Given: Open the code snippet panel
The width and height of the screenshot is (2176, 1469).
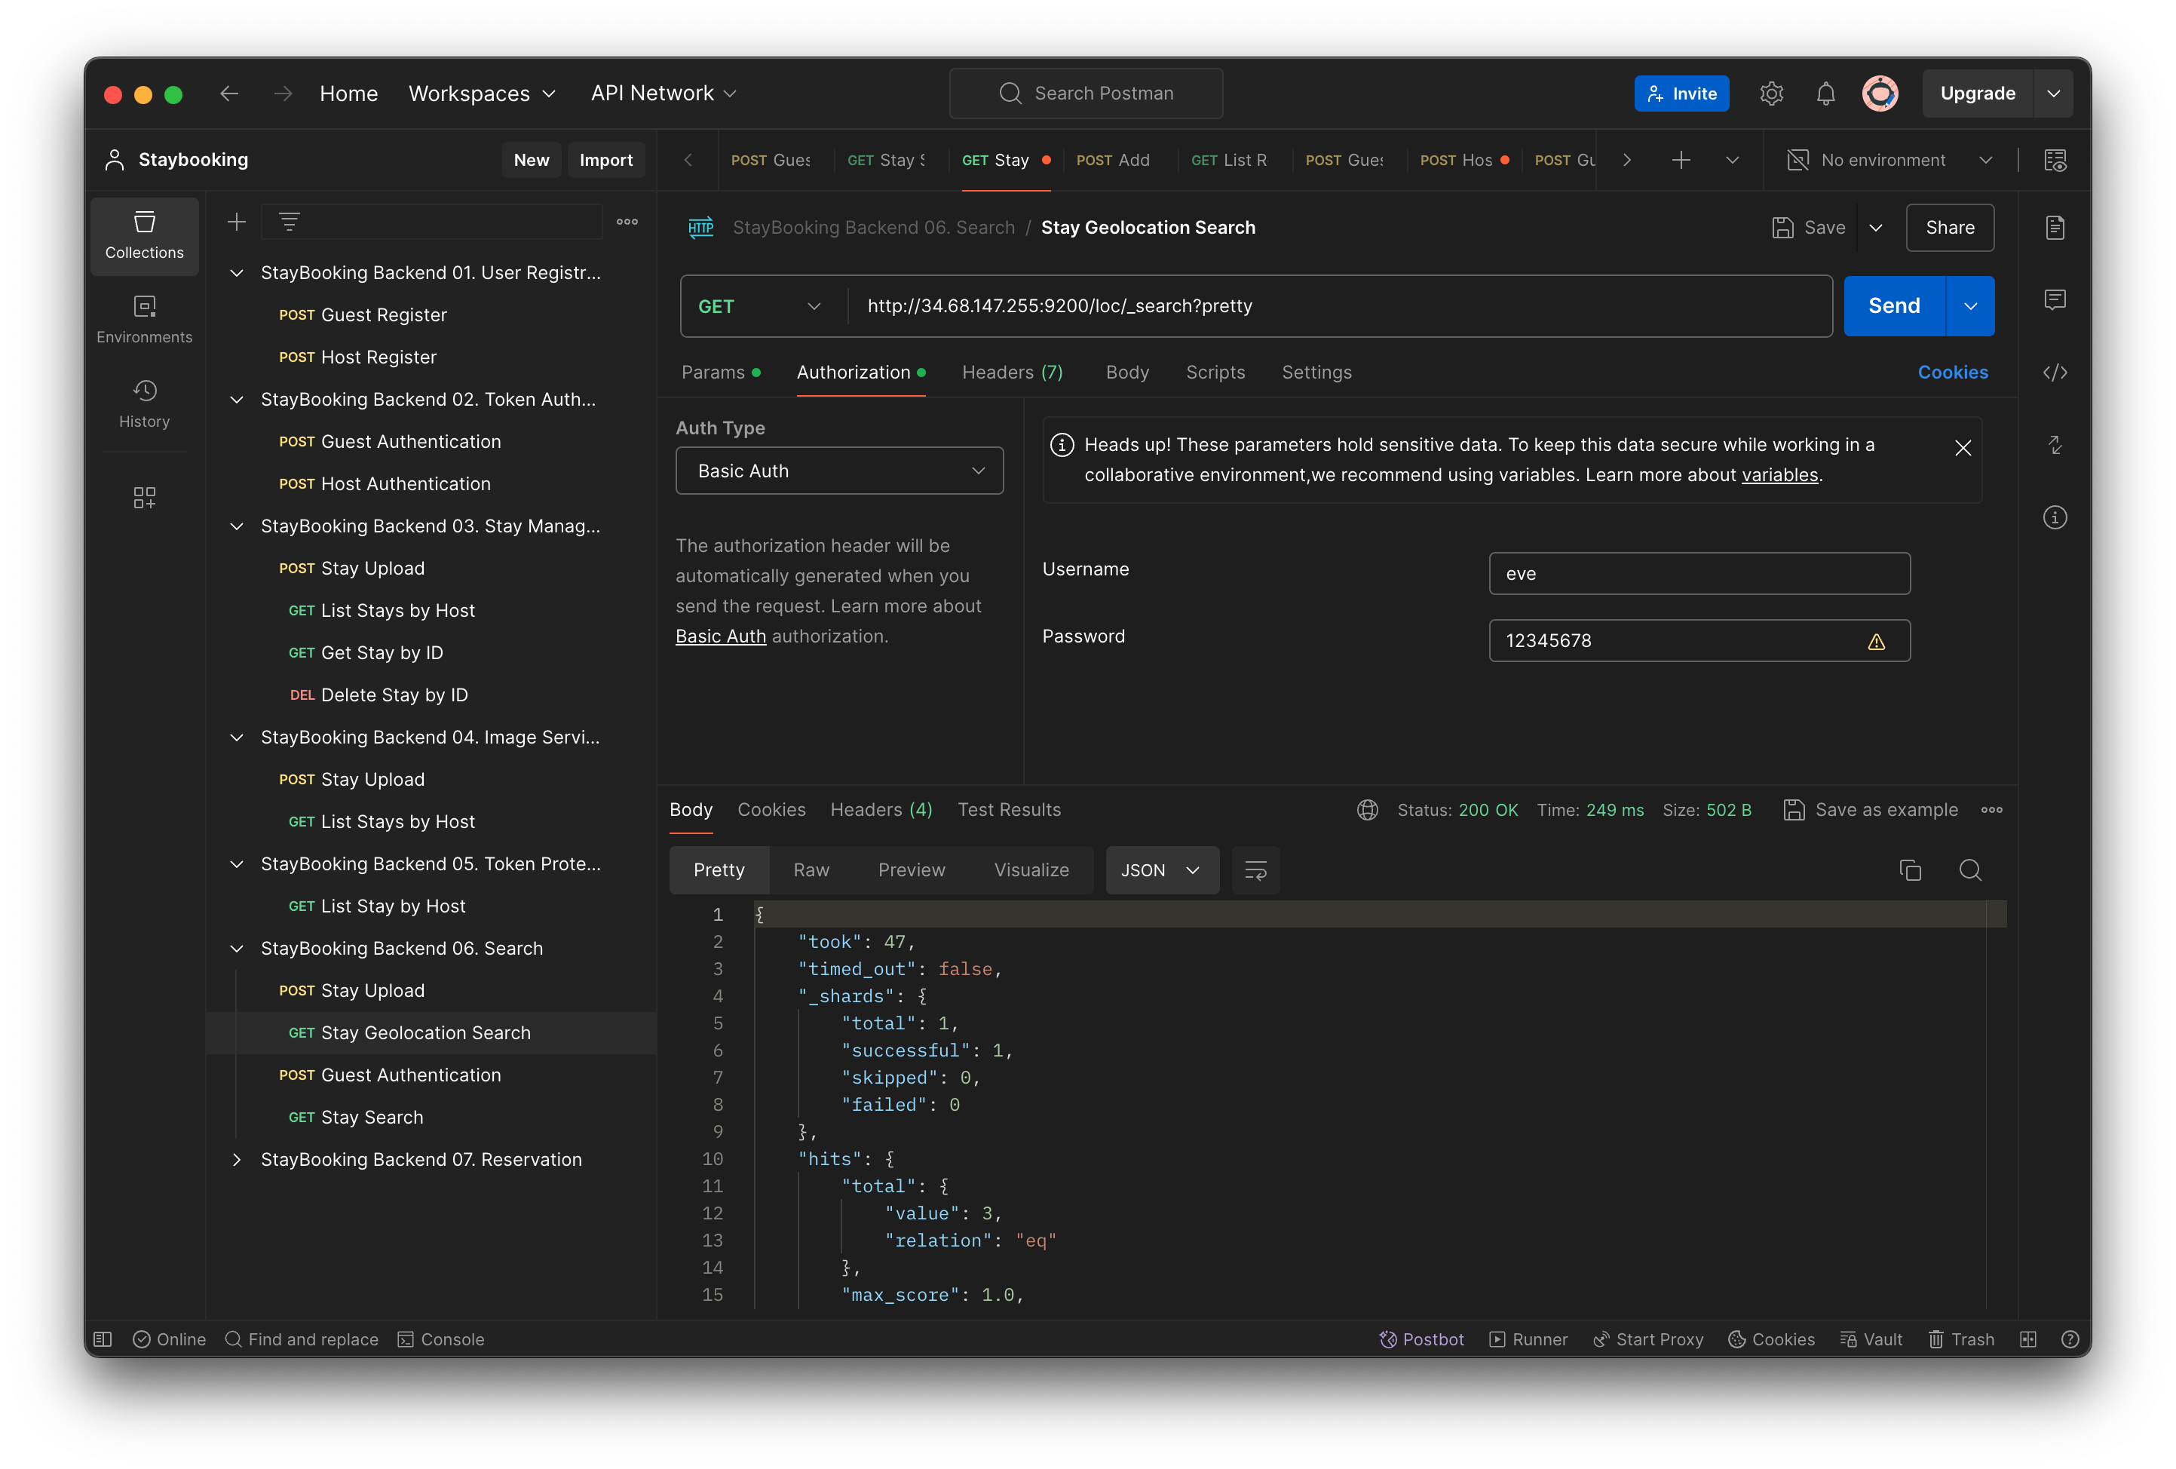Looking at the screenshot, I should tap(2056, 372).
